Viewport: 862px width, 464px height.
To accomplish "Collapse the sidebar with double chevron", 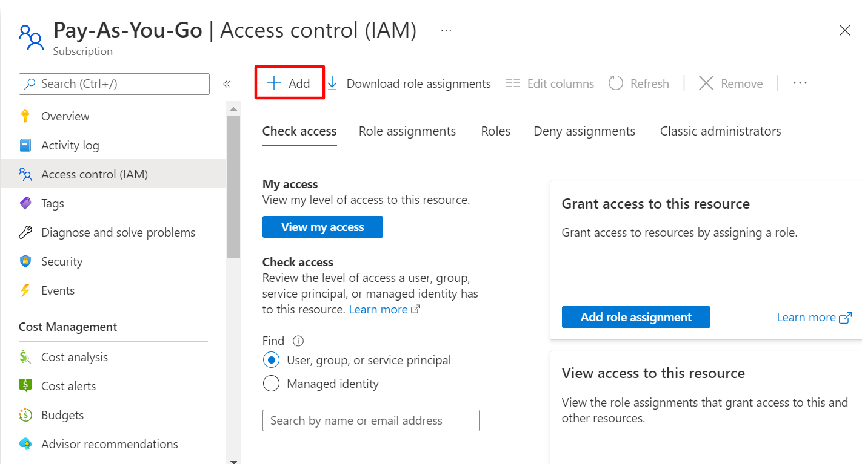I will [227, 84].
